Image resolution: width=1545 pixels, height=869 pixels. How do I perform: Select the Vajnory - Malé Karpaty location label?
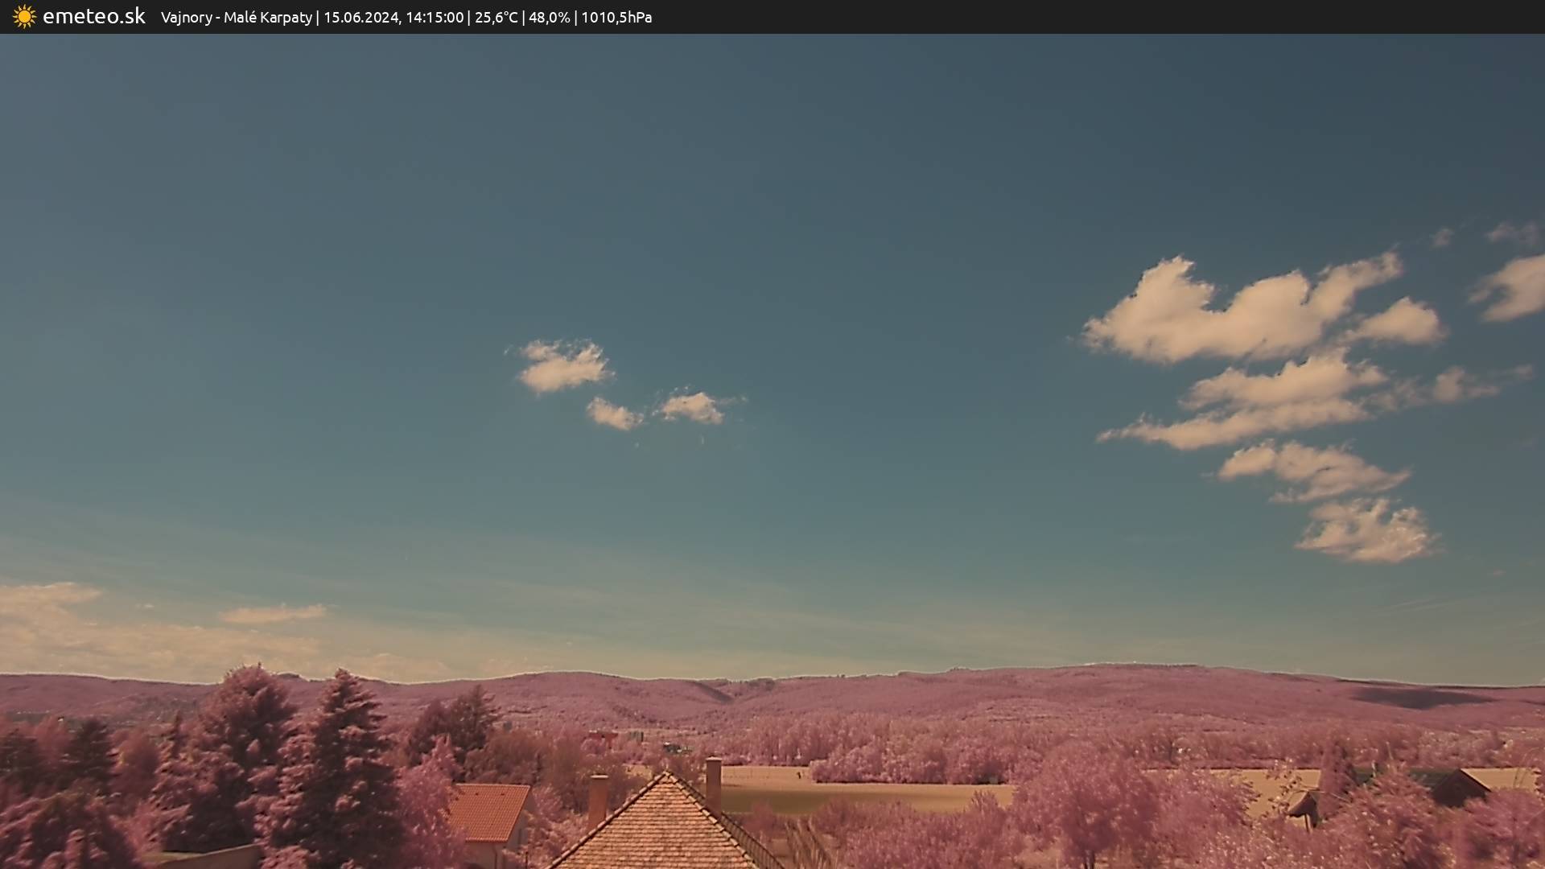point(236,18)
